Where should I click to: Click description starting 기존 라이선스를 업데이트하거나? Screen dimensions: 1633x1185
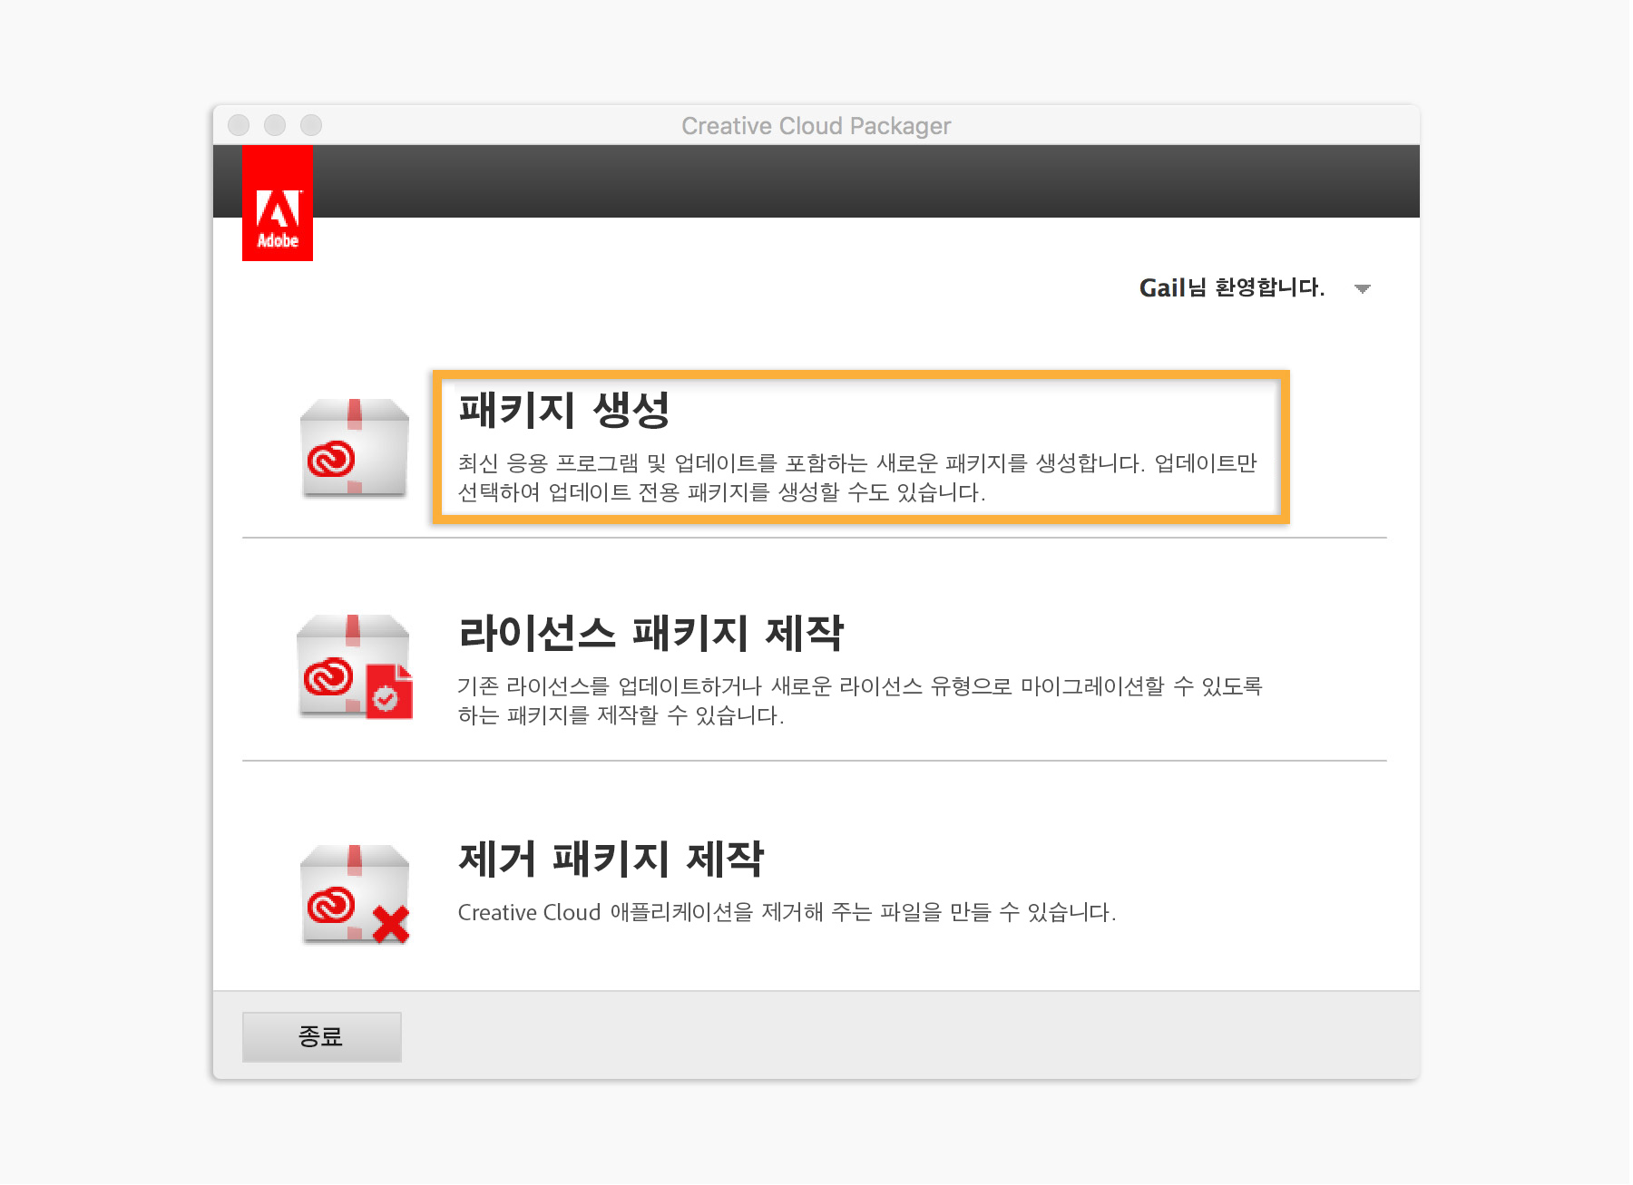[860, 701]
